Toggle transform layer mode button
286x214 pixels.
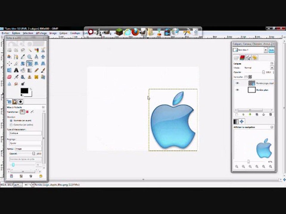(x=22, y=112)
